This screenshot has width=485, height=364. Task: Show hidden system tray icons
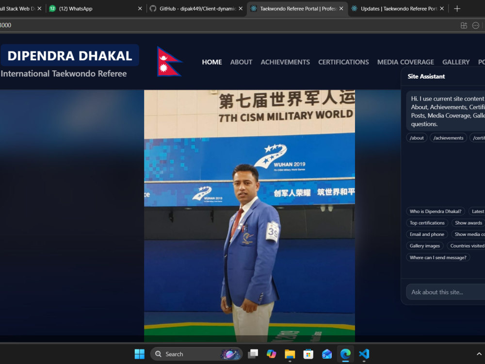pos(479,354)
